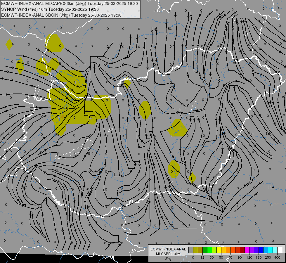Click the SBCIN header line in title box
This screenshot has height=263, width=286.
pyautogui.click(x=61, y=15)
